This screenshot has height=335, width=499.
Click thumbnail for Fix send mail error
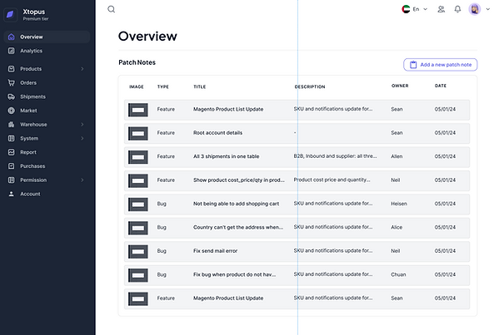coord(138,252)
